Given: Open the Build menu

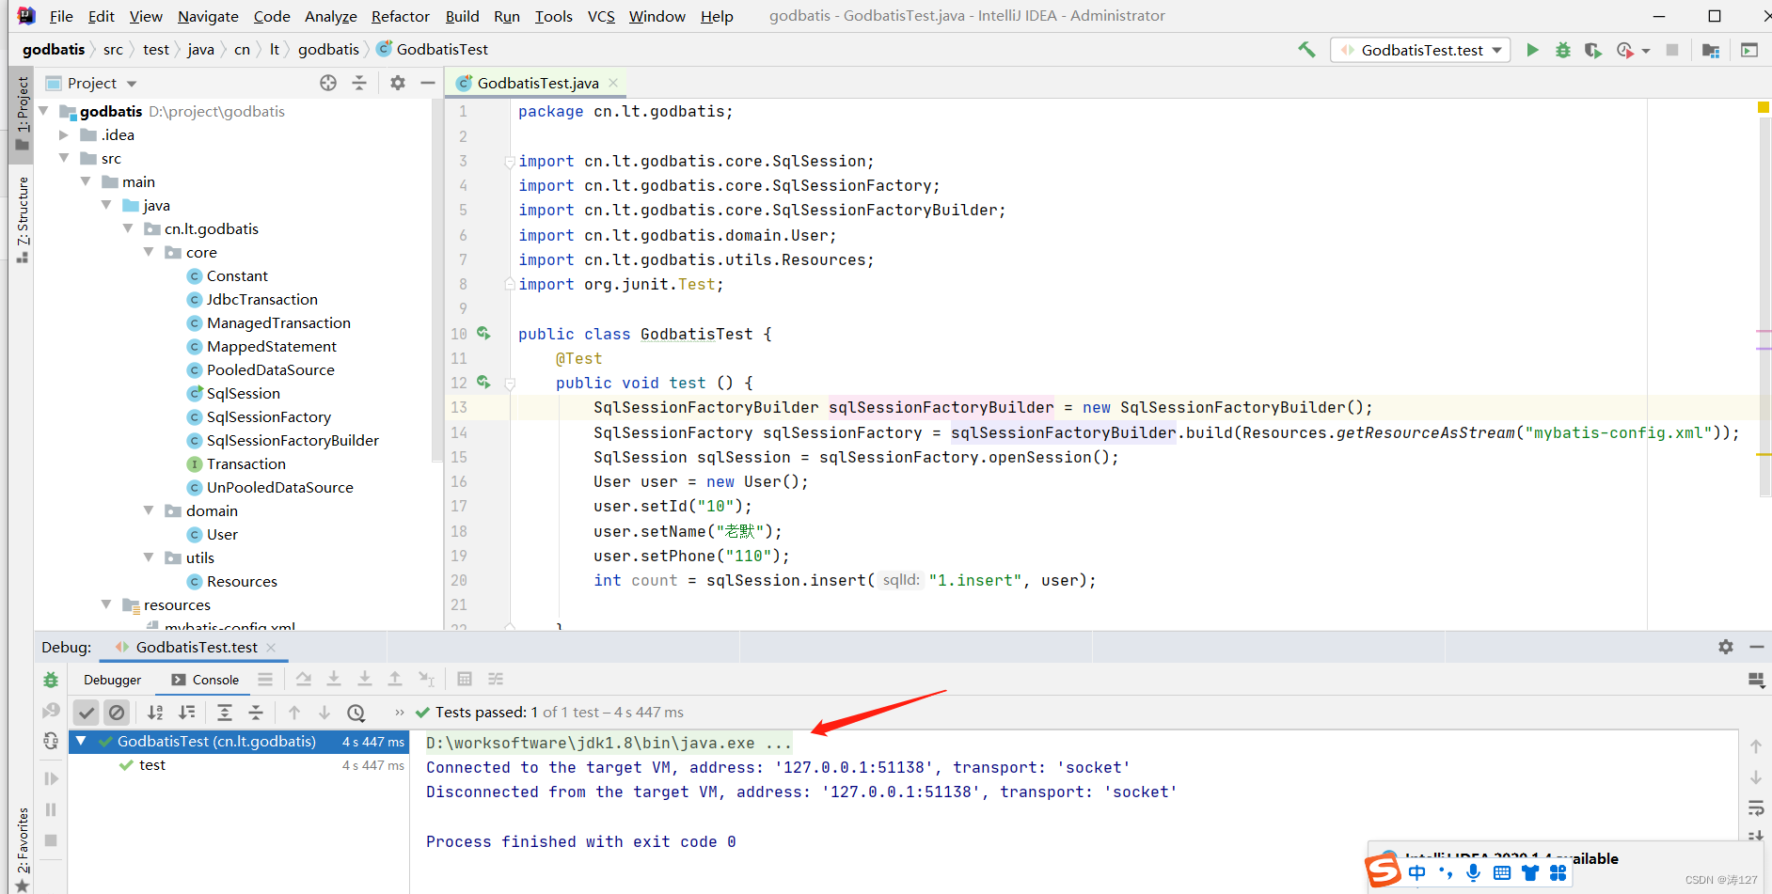Looking at the screenshot, I should point(462,16).
